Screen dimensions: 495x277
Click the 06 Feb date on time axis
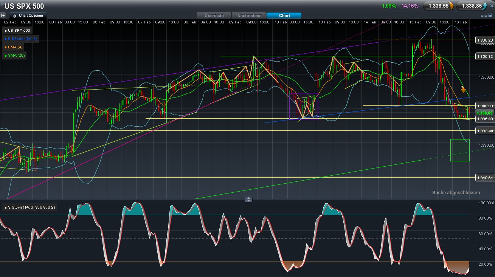99,22
